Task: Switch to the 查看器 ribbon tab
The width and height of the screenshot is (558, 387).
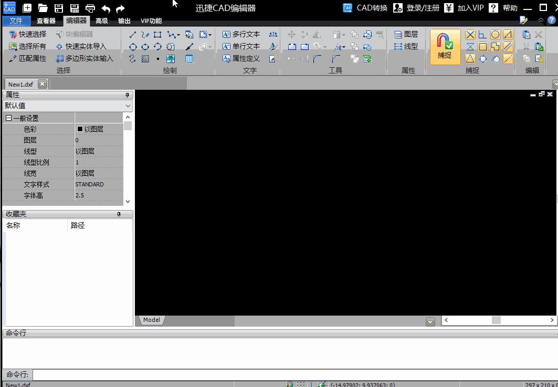Action: [x=46, y=21]
